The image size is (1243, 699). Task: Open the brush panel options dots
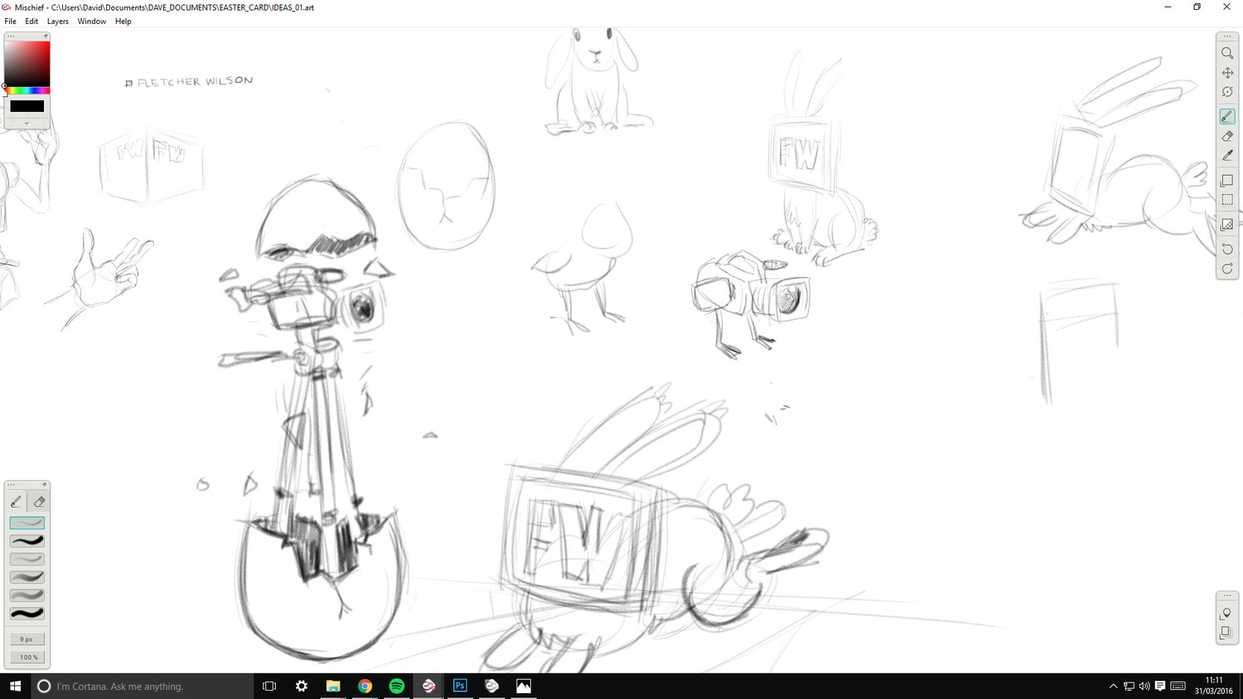11,484
